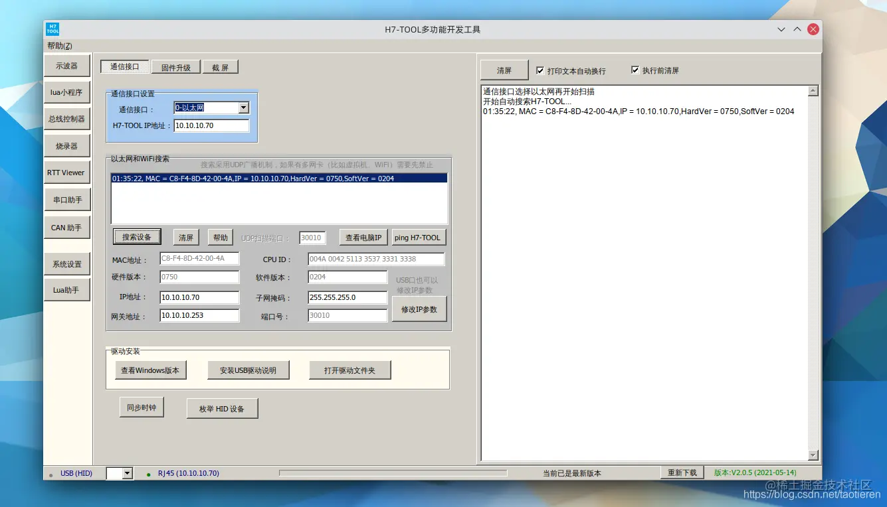Expand the 通信接口 dropdown showing 0-以太网
887x507 pixels.
(x=243, y=108)
